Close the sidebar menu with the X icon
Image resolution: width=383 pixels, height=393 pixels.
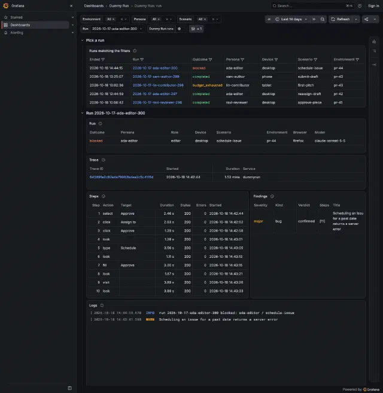(x=71, y=6)
